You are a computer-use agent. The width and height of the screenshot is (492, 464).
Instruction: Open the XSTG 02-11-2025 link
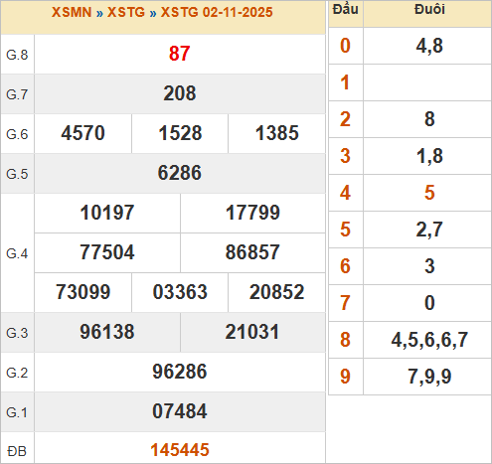pyautogui.click(x=217, y=12)
